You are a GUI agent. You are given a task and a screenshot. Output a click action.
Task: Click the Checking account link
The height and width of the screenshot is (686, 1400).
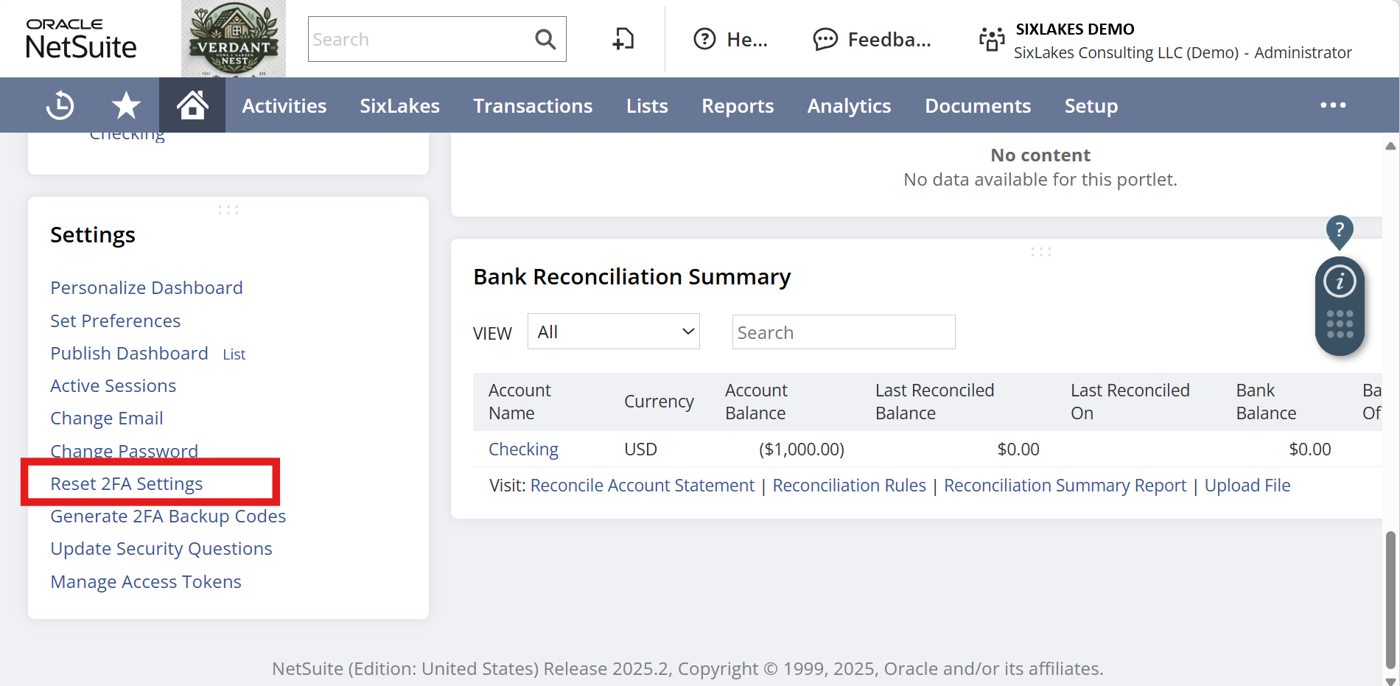coord(523,449)
